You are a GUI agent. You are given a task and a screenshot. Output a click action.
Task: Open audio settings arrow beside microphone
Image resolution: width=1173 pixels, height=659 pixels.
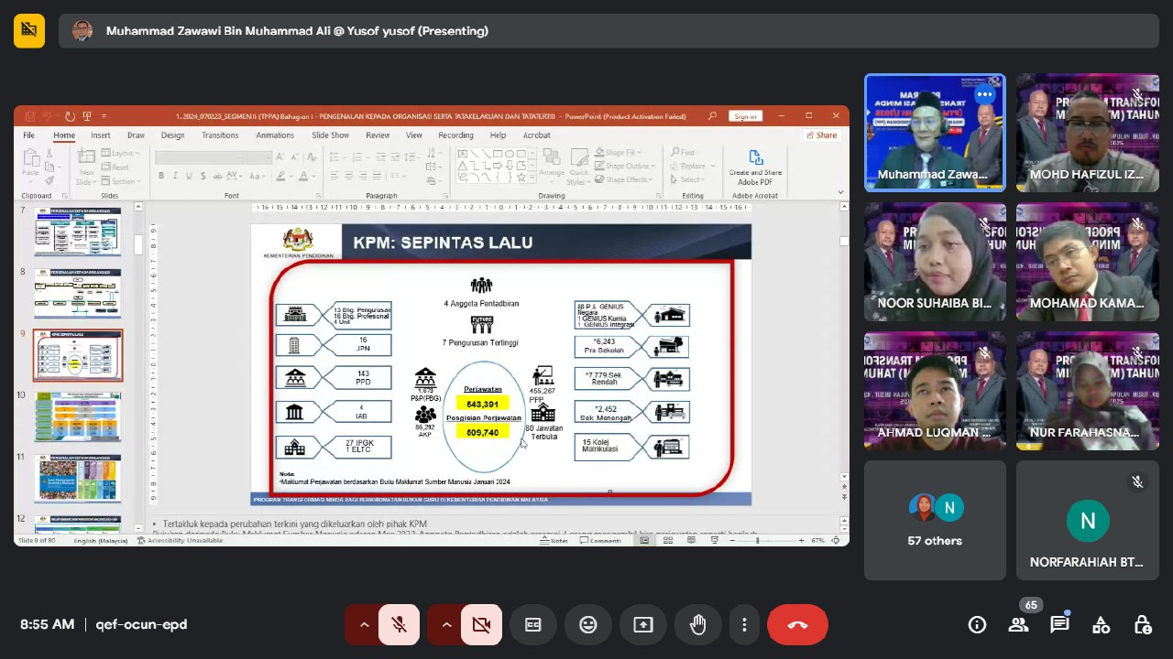364,625
